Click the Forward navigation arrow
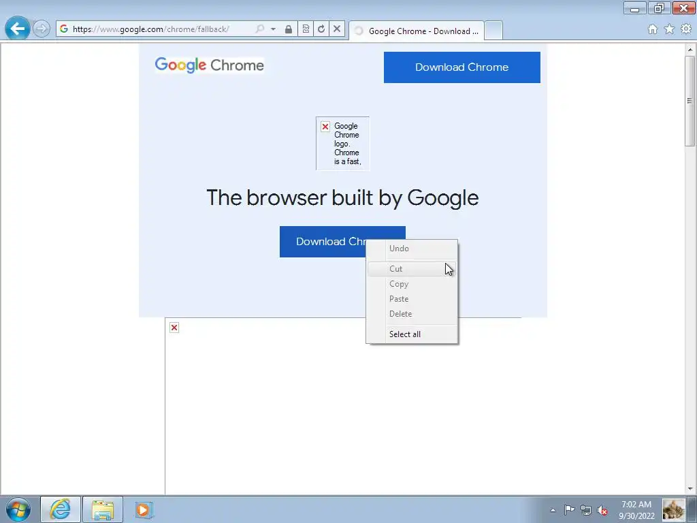The width and height of the screenshot is (697, 523). 42,29
